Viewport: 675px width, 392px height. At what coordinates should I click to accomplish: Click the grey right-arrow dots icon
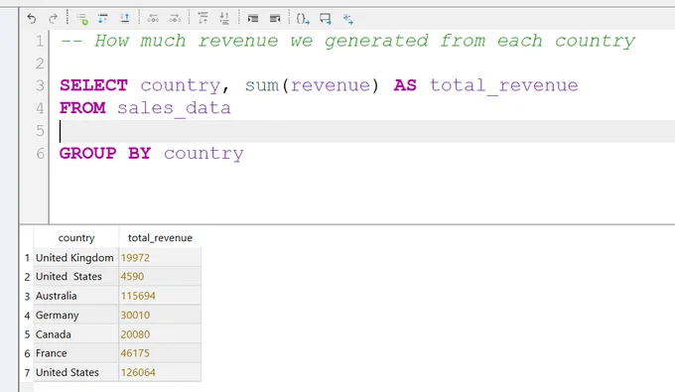pos(175,19)
